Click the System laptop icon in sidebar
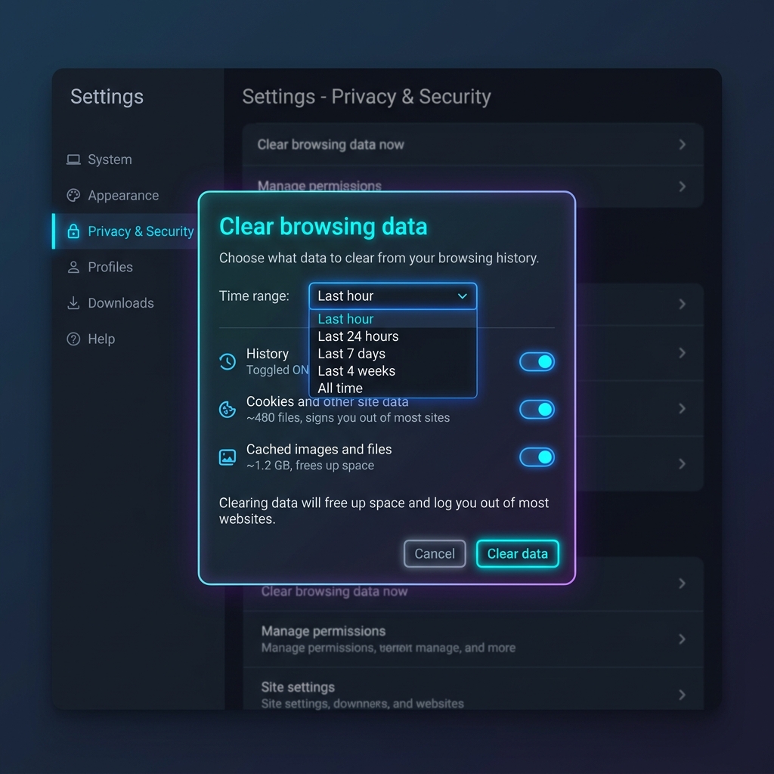The image size is (774, 774). pos(73,159)
